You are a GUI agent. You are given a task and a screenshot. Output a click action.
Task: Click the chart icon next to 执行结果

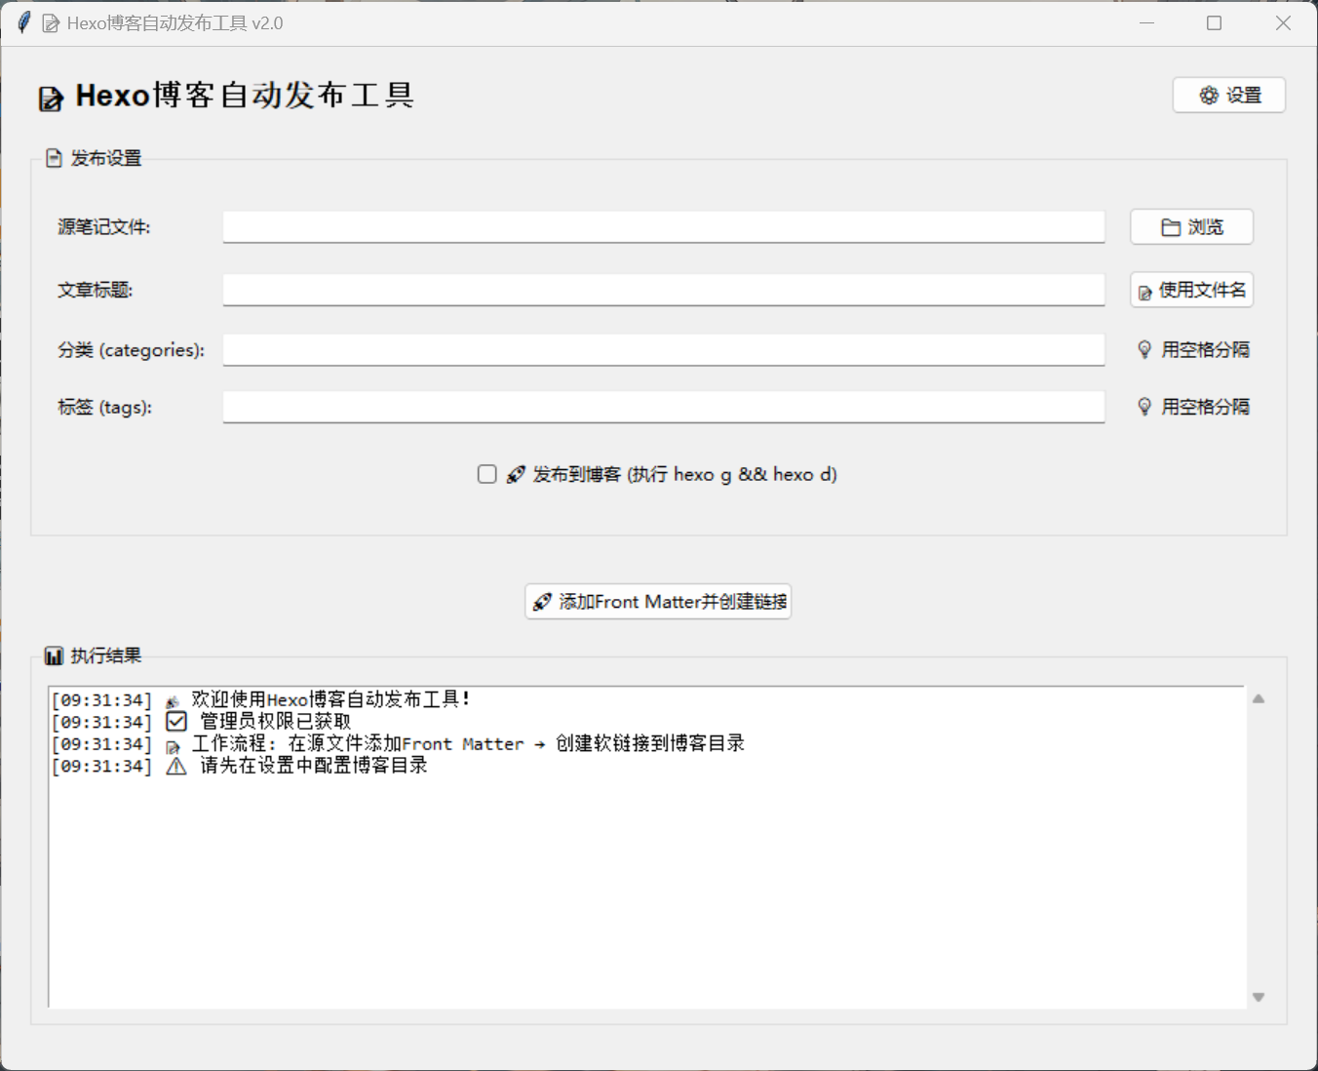click(x=55, y=655)
